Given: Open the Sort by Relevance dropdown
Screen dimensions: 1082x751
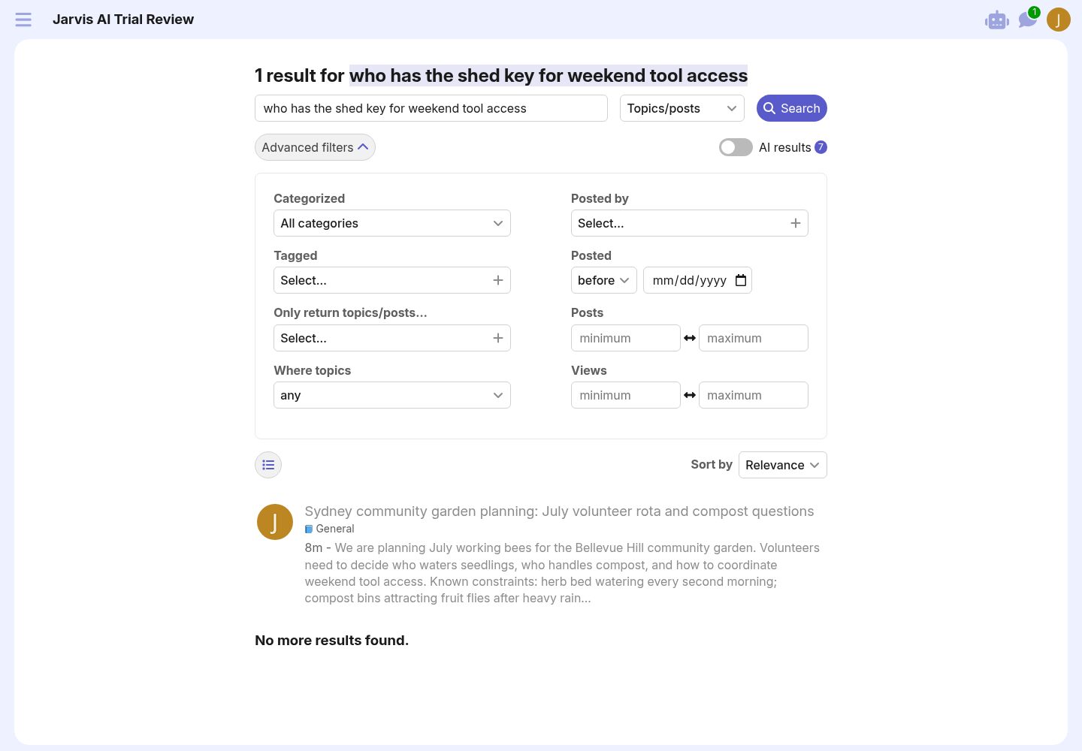Looking at the screenshot, I should (x=783, y=465).
